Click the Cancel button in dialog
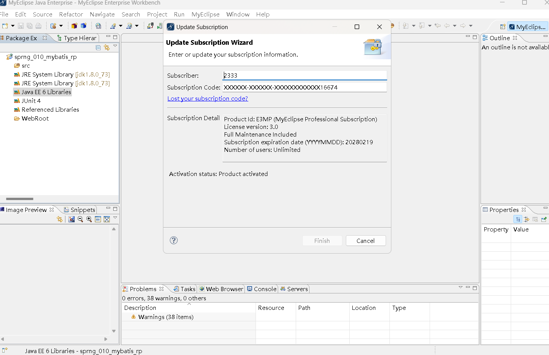549x355 pixels. [366, 241]
